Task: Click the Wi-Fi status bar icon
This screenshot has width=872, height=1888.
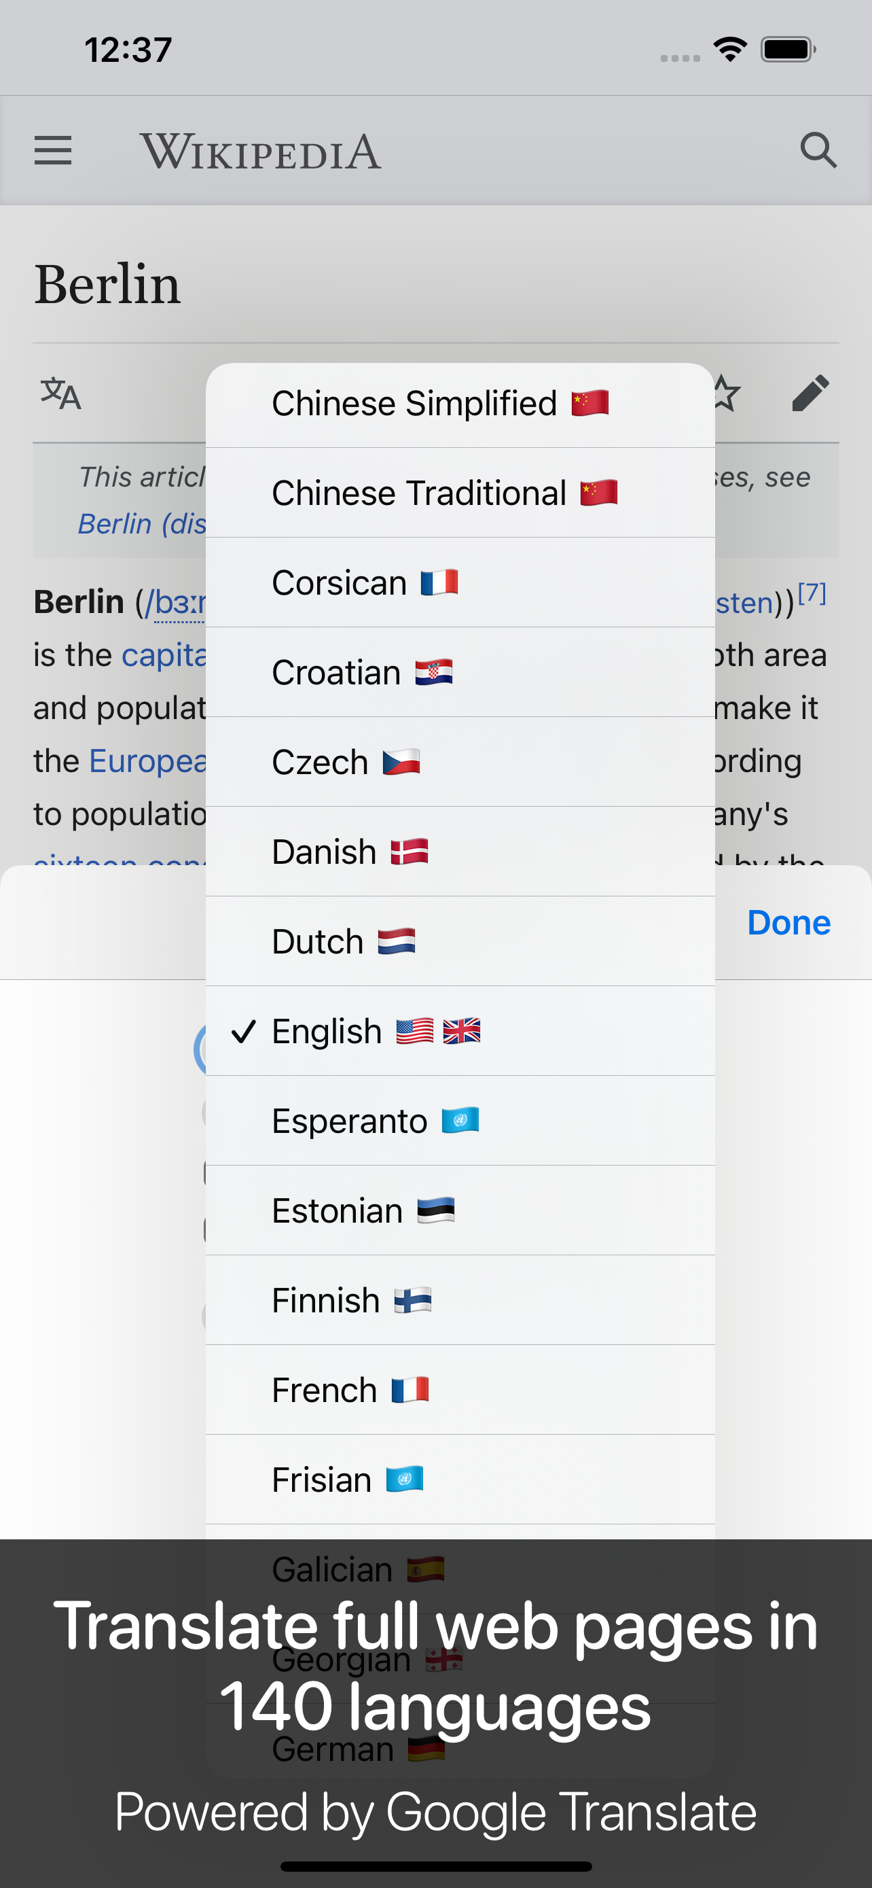Action: (x=729, y=48)
